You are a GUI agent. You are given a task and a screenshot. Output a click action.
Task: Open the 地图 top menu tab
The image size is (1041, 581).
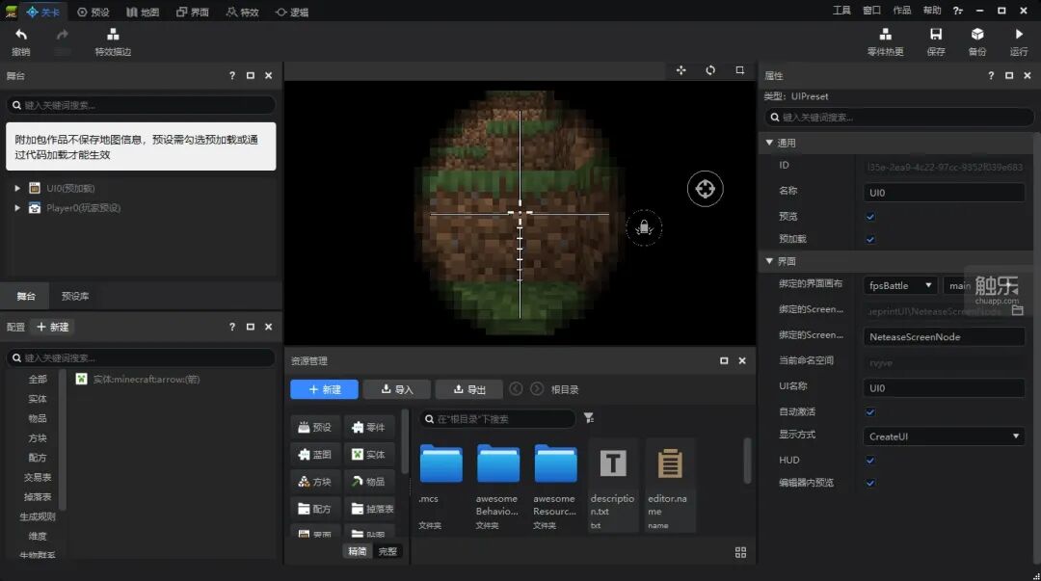[143, 12]
